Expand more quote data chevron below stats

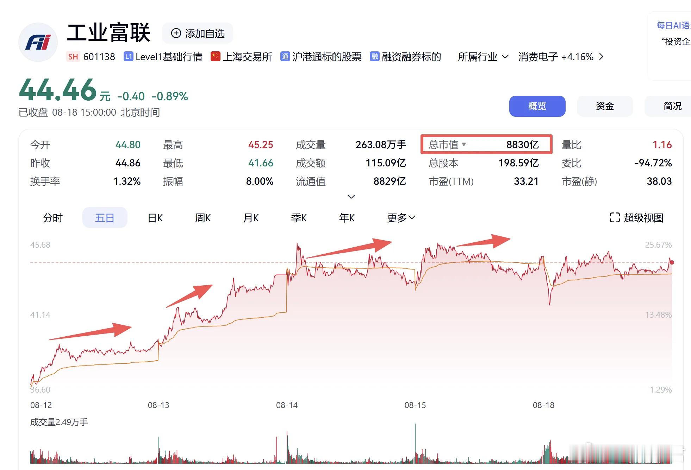pos(351,197)
